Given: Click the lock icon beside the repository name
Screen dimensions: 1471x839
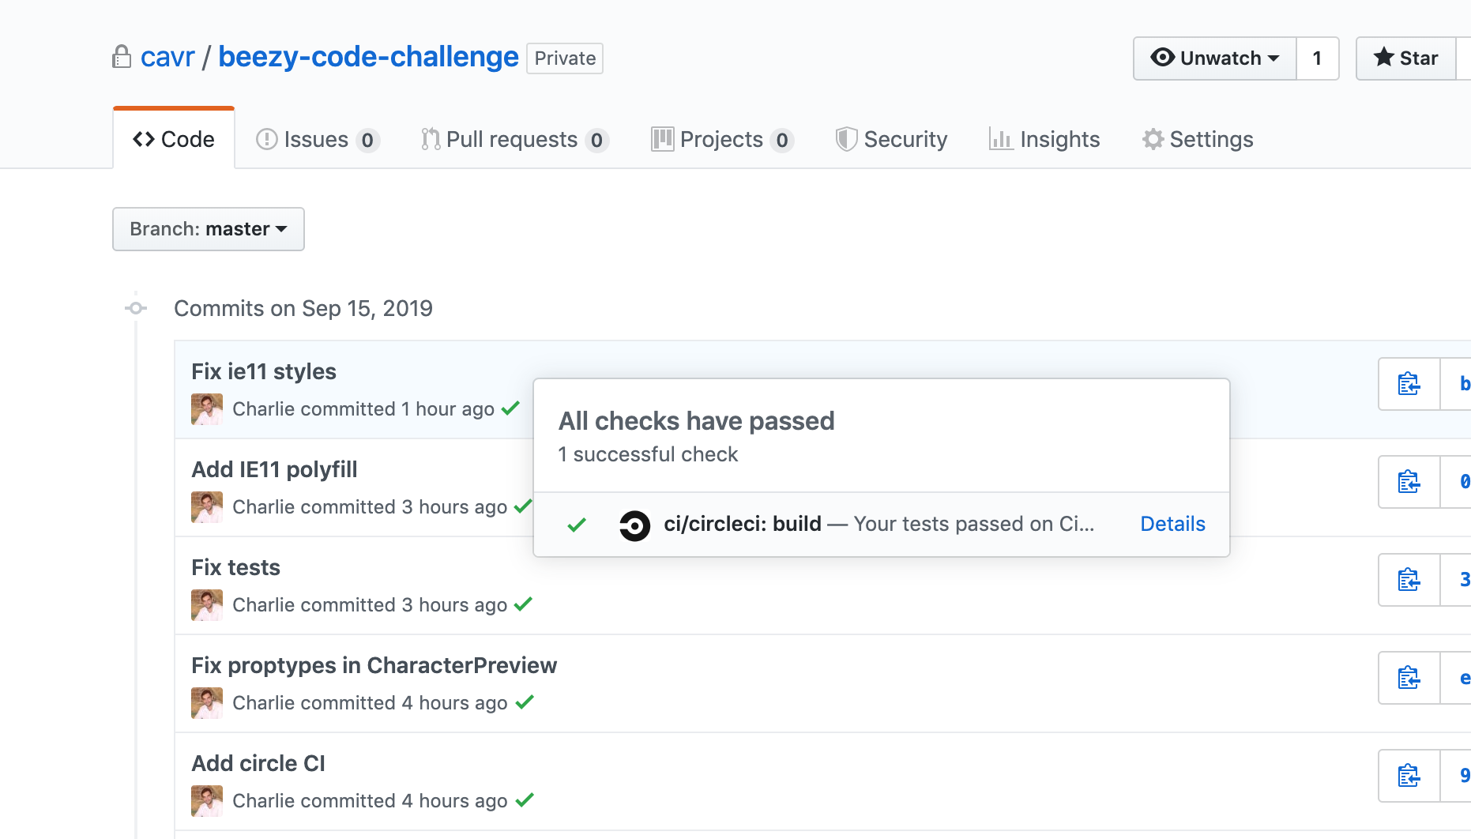Looking at the screenshot, I should 122,57.
